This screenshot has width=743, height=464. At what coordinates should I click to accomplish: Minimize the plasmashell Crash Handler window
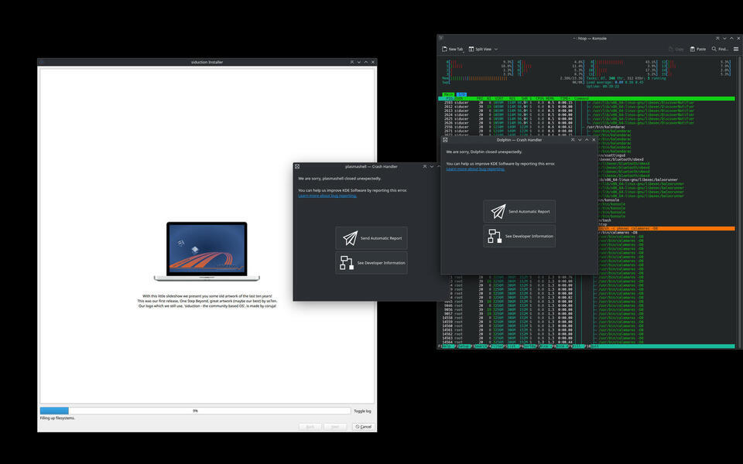[432, 167]
